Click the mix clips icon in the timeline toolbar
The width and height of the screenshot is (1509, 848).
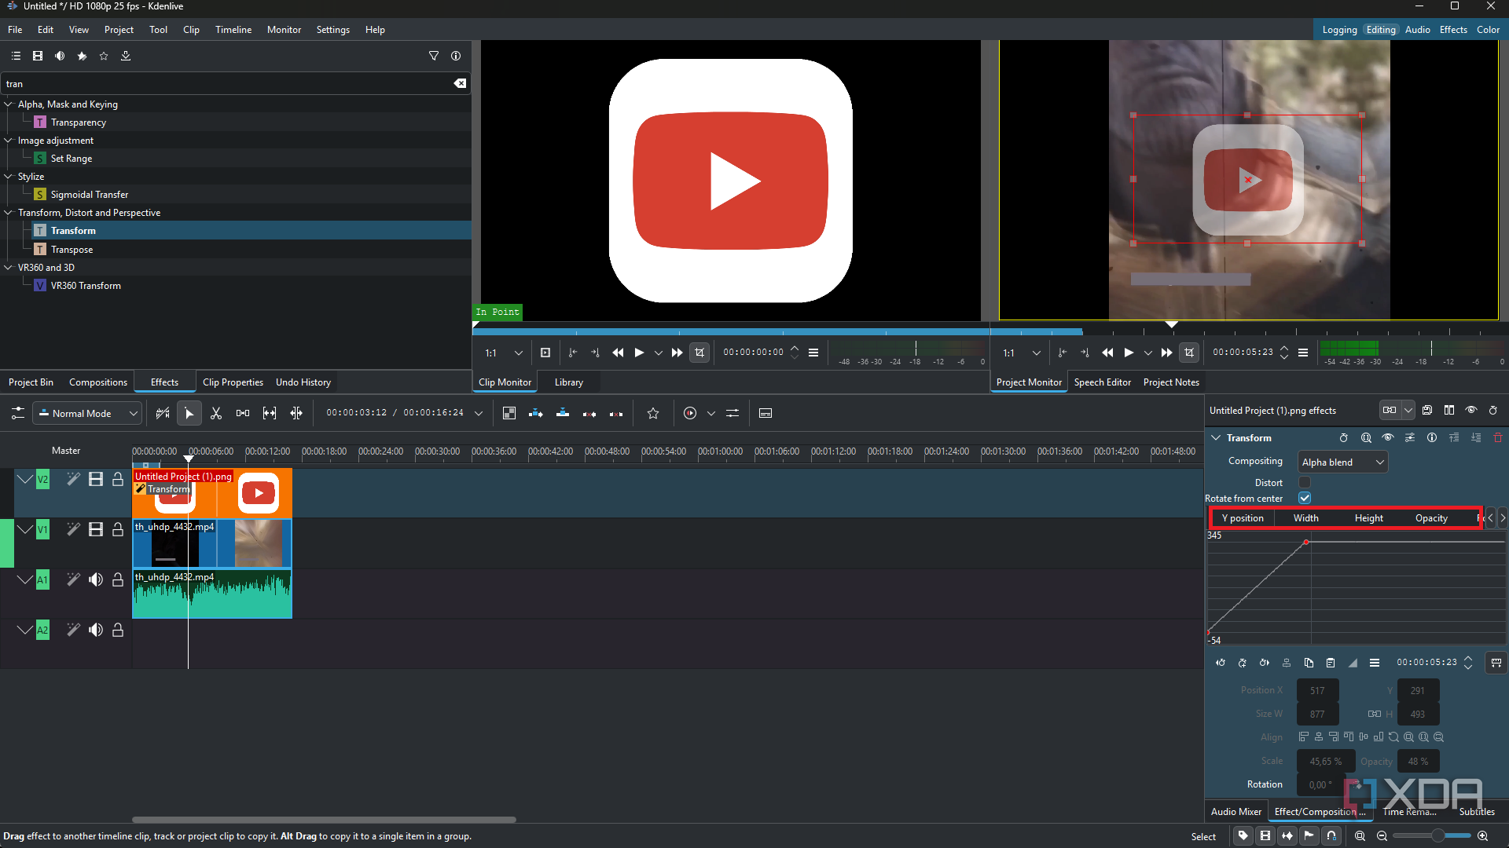[x=509, y=414]
